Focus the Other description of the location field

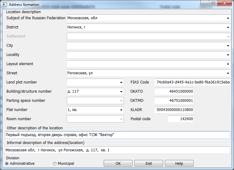click(x=117, y=135)
